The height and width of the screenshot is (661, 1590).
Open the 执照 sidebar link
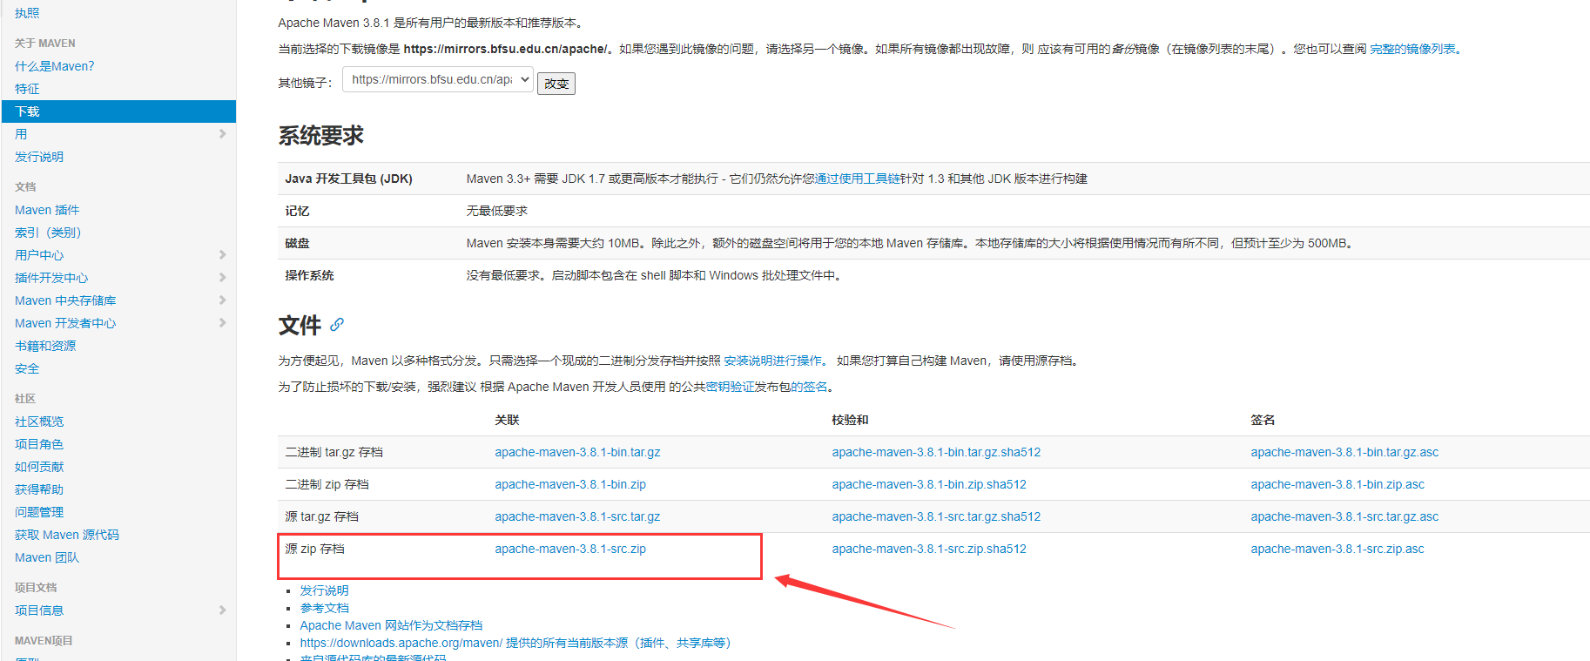click(x=27, y=13)
